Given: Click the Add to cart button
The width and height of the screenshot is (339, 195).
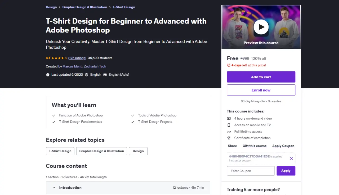Looking at the screenshot, I should [x=261, y=77].
